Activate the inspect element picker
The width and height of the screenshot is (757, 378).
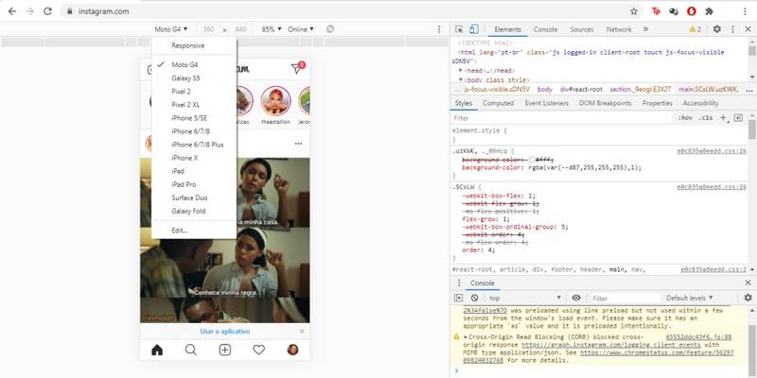459,29
